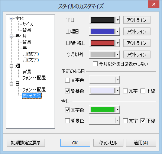Select the 日 node label
The width and height of the screenshot is (162, 154).
(x=17, y=84)
